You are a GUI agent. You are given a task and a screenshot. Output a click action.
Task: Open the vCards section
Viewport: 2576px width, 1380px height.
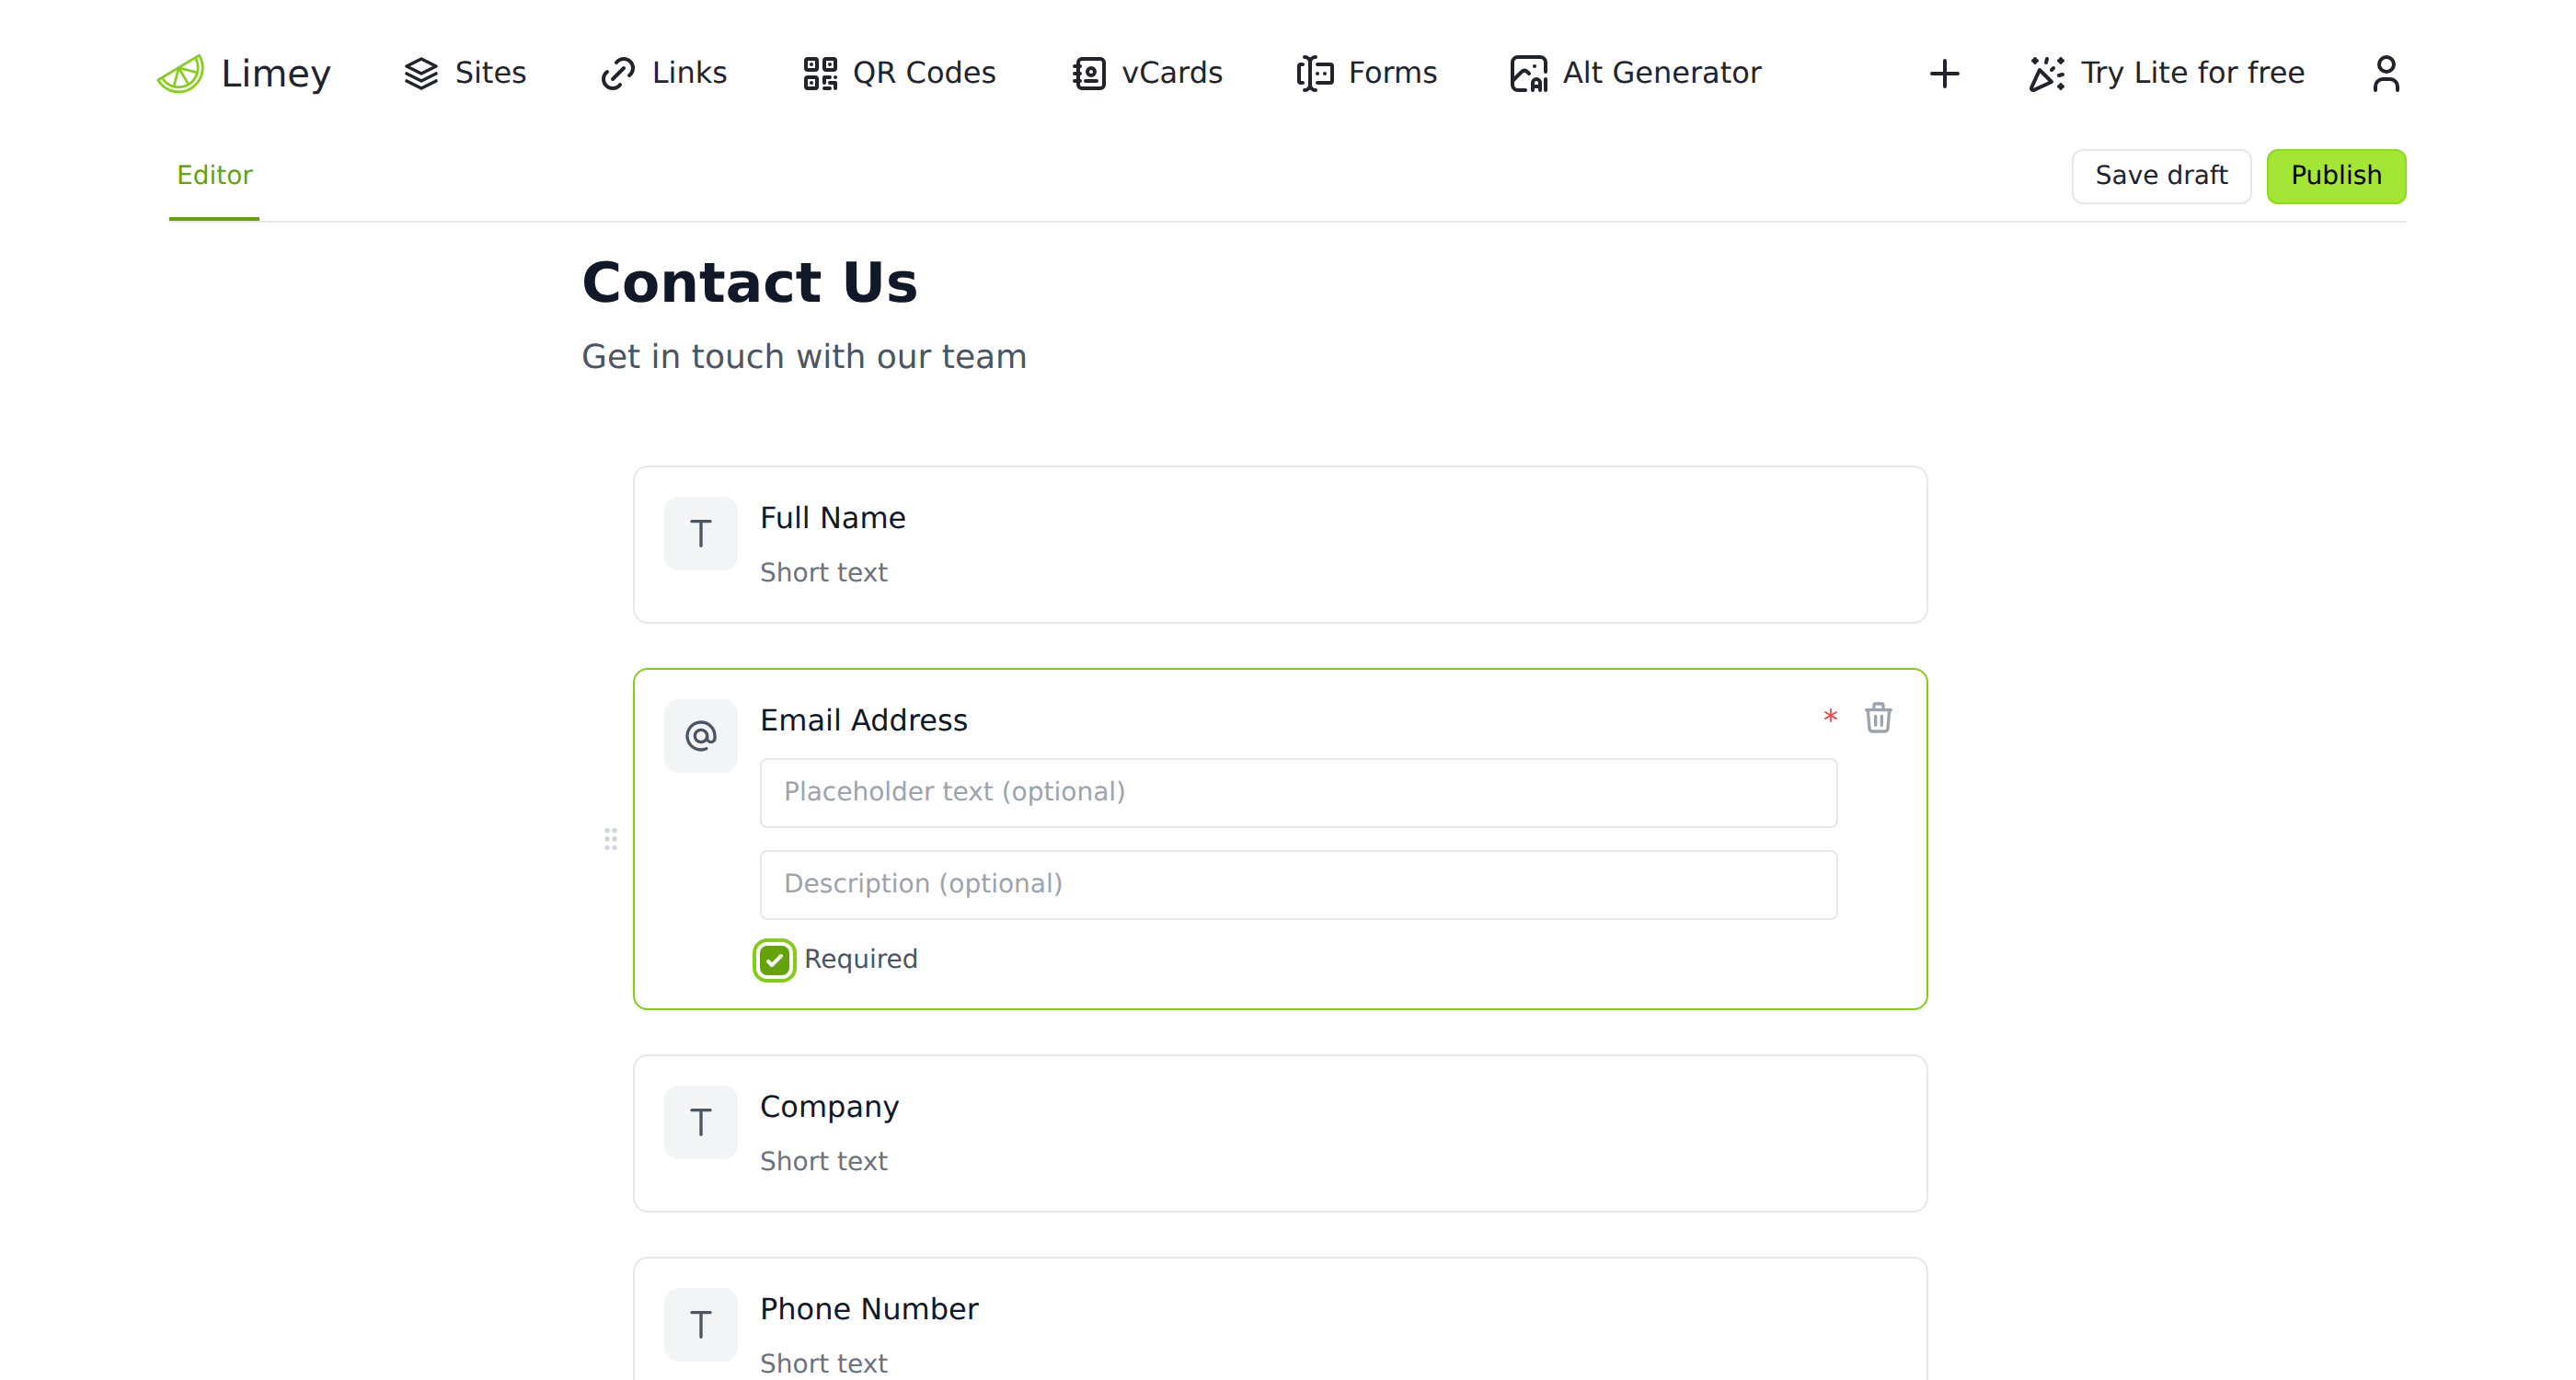(x=1147, y=73)
